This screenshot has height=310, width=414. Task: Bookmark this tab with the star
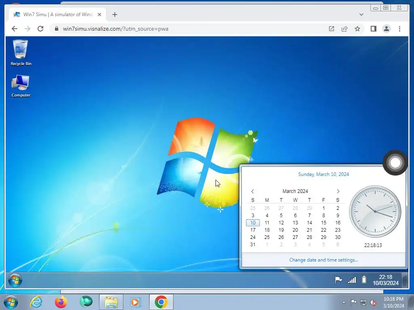coord(357,29)
